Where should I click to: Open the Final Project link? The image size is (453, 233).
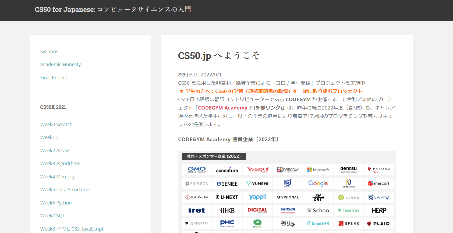[x=54, y=77]
